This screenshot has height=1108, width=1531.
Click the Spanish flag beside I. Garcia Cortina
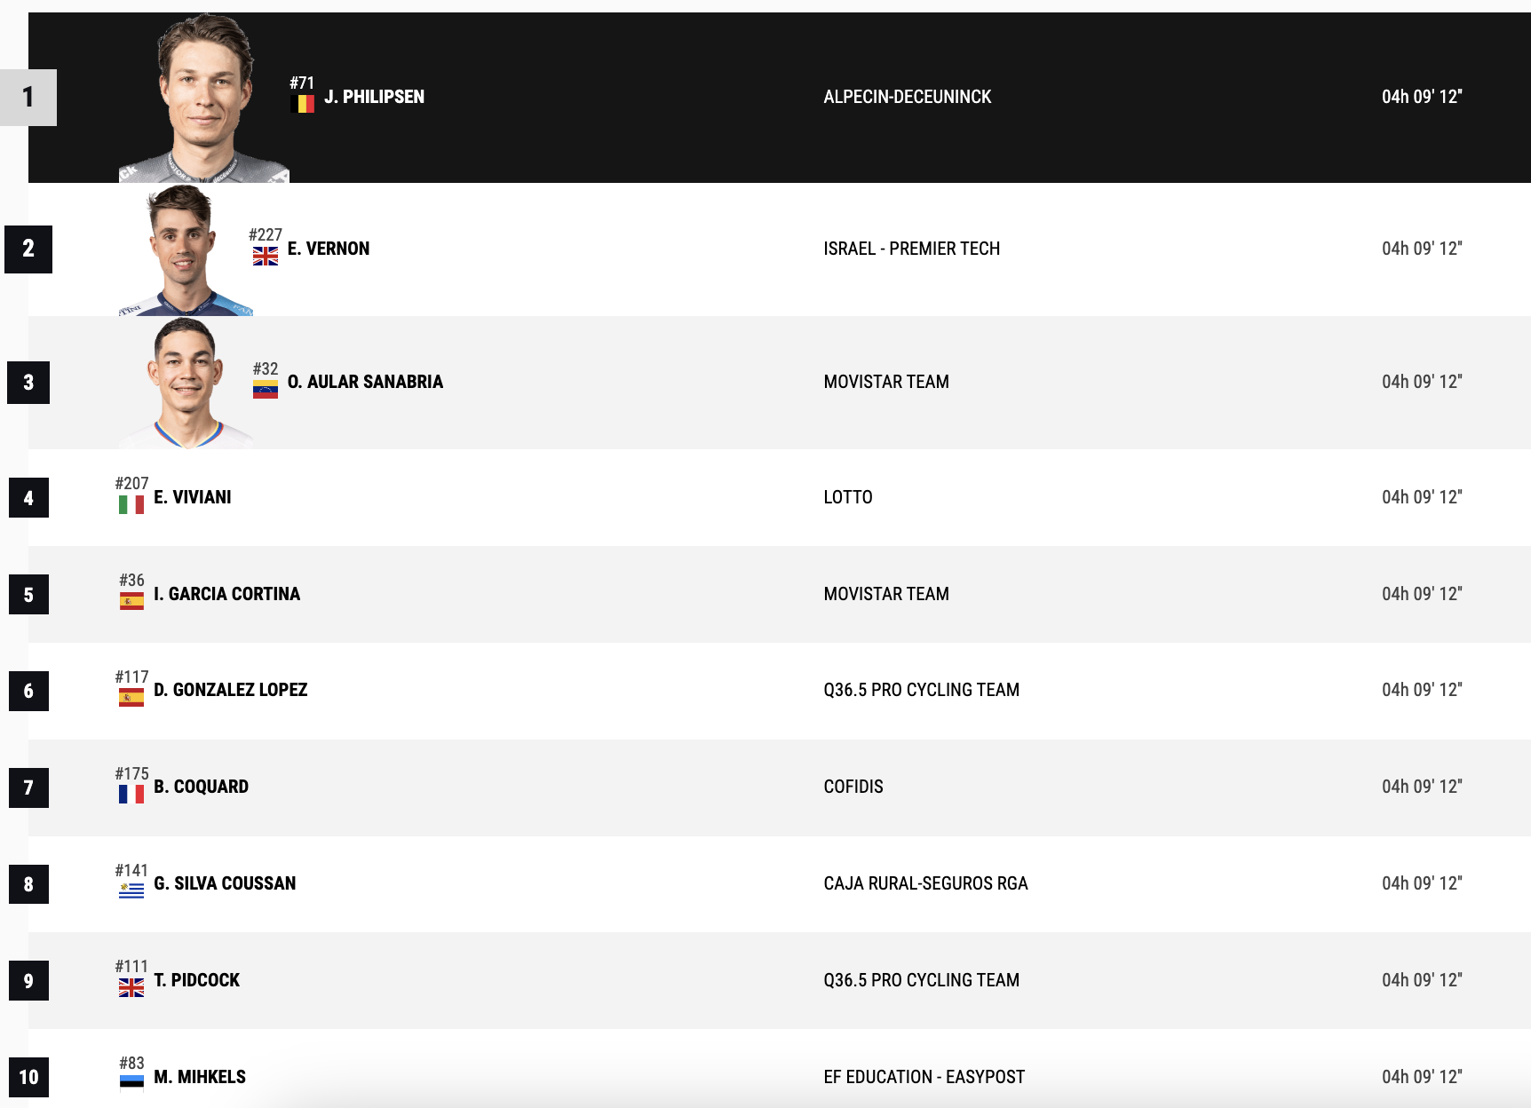point(131,602)
